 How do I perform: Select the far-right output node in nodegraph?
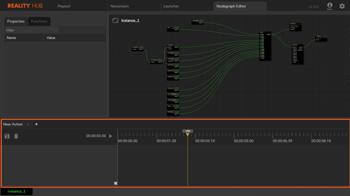coord(321,38)
